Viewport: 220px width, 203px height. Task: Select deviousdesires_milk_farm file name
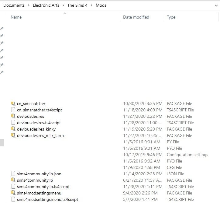click(40, 135)
